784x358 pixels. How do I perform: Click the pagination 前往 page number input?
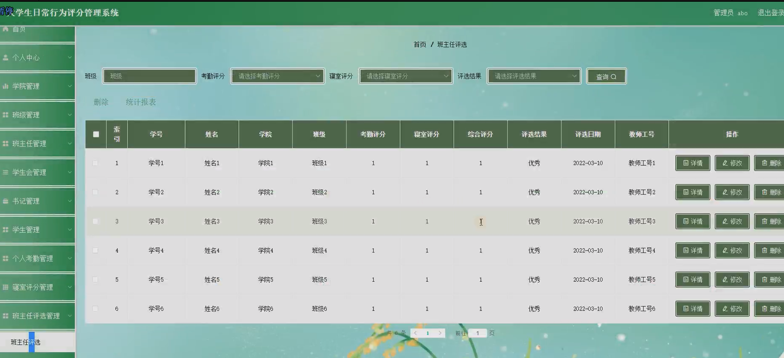pos(478,333)
